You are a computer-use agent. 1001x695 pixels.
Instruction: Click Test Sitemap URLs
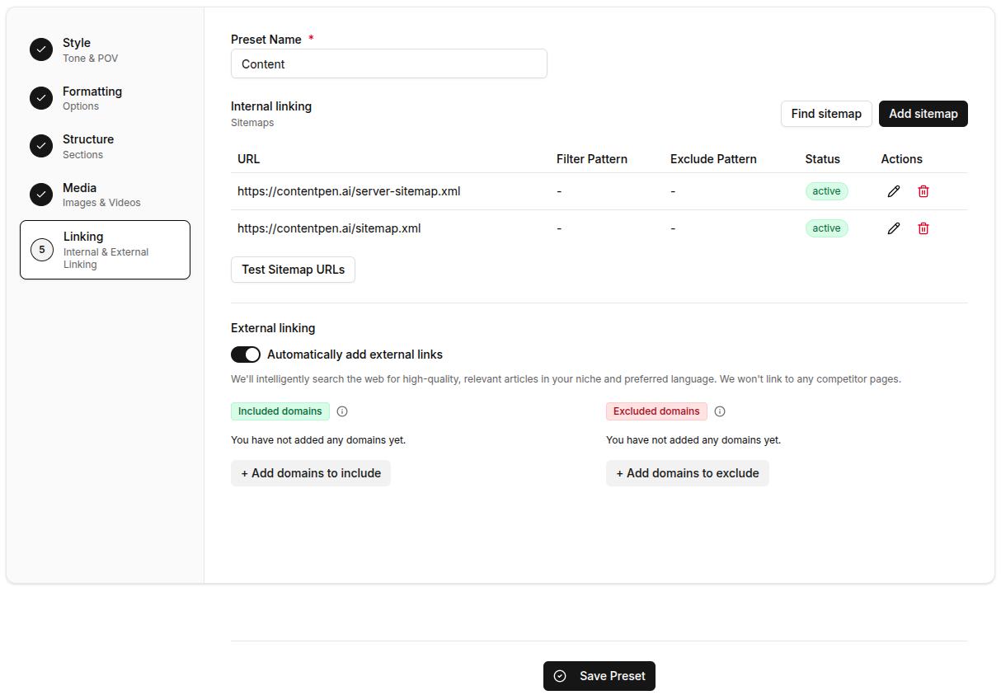(x=293, y=270)
